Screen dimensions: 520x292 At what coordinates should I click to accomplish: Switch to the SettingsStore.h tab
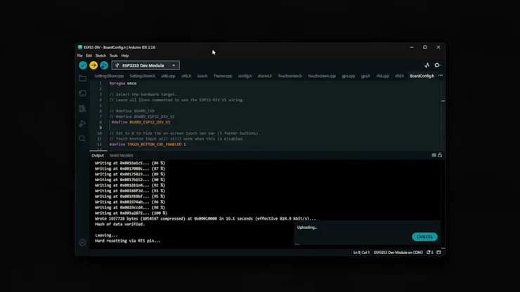(142, 76)
